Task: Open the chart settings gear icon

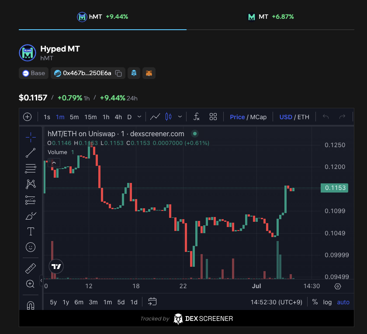Action: point(337,286)
